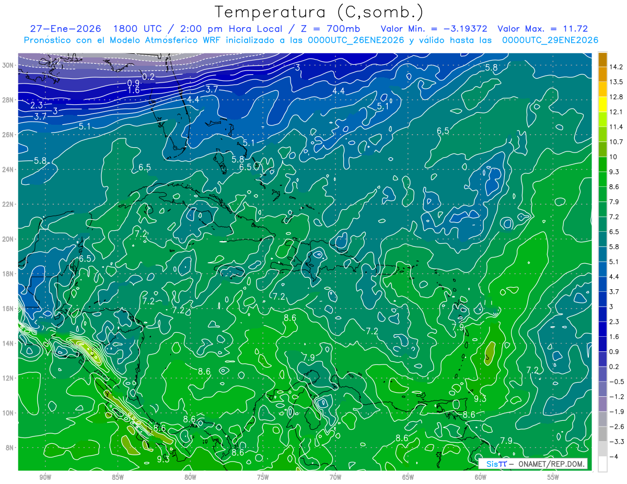Click the 'SisTT' logo text
The height and width of the screenshot is (484, 627).
(x=496, y=464)
